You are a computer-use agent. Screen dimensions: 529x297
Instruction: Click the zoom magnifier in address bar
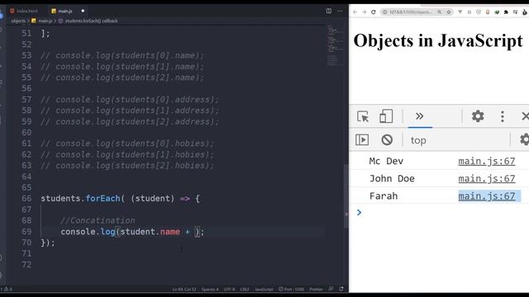click(x=439, y=12)
